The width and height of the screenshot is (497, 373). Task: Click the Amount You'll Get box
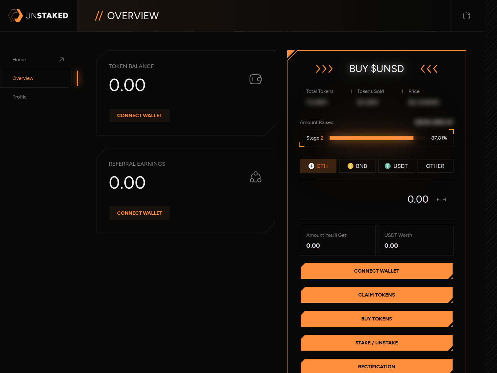click(x=338, y=241)
